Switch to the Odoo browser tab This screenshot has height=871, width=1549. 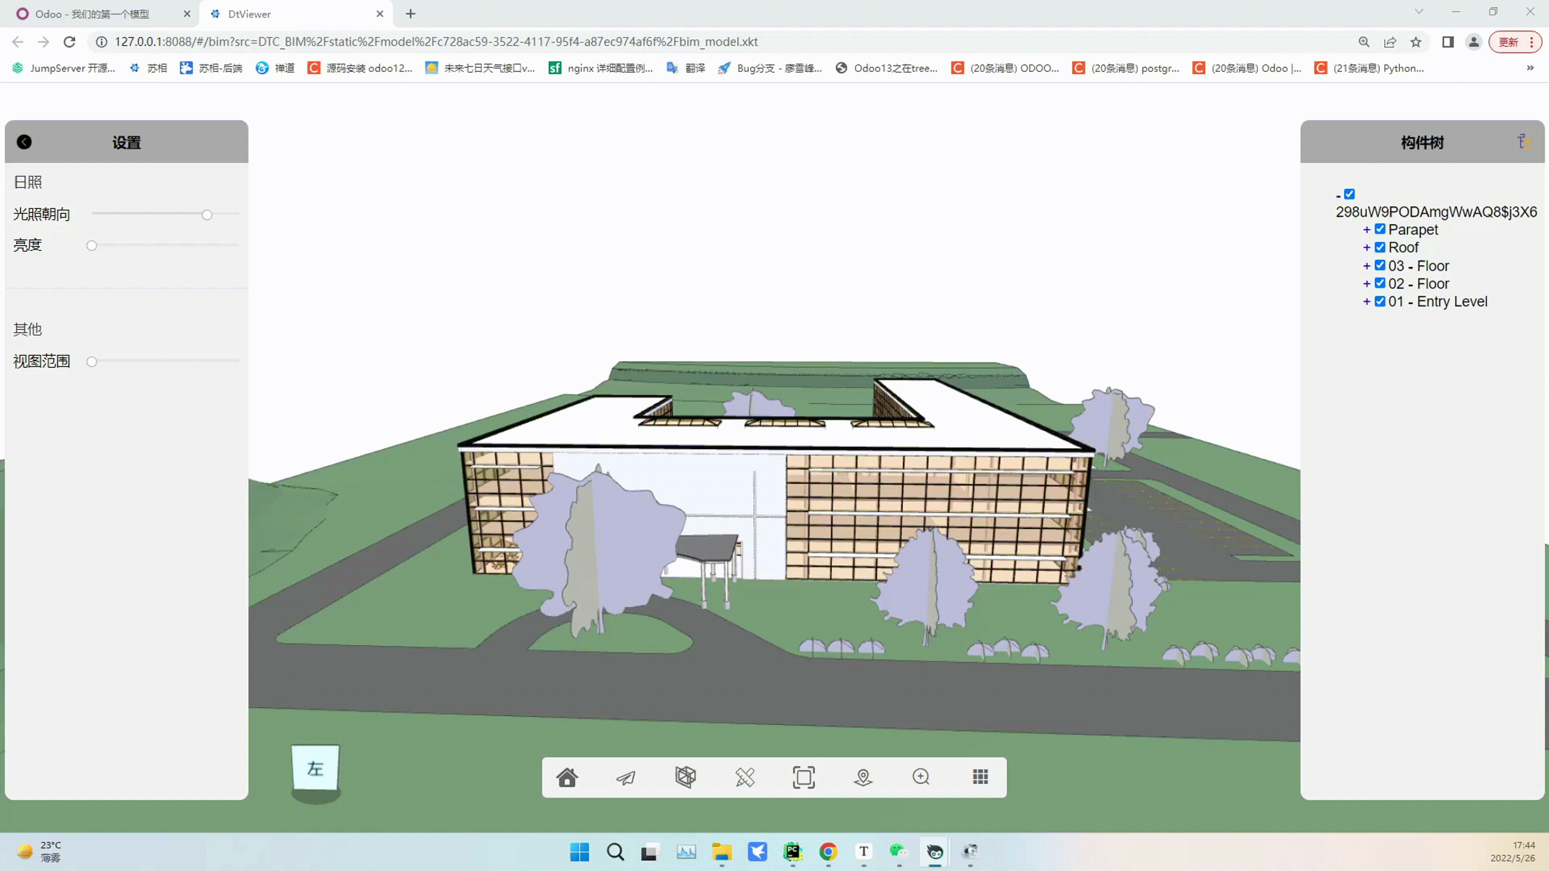click(90, 14)
